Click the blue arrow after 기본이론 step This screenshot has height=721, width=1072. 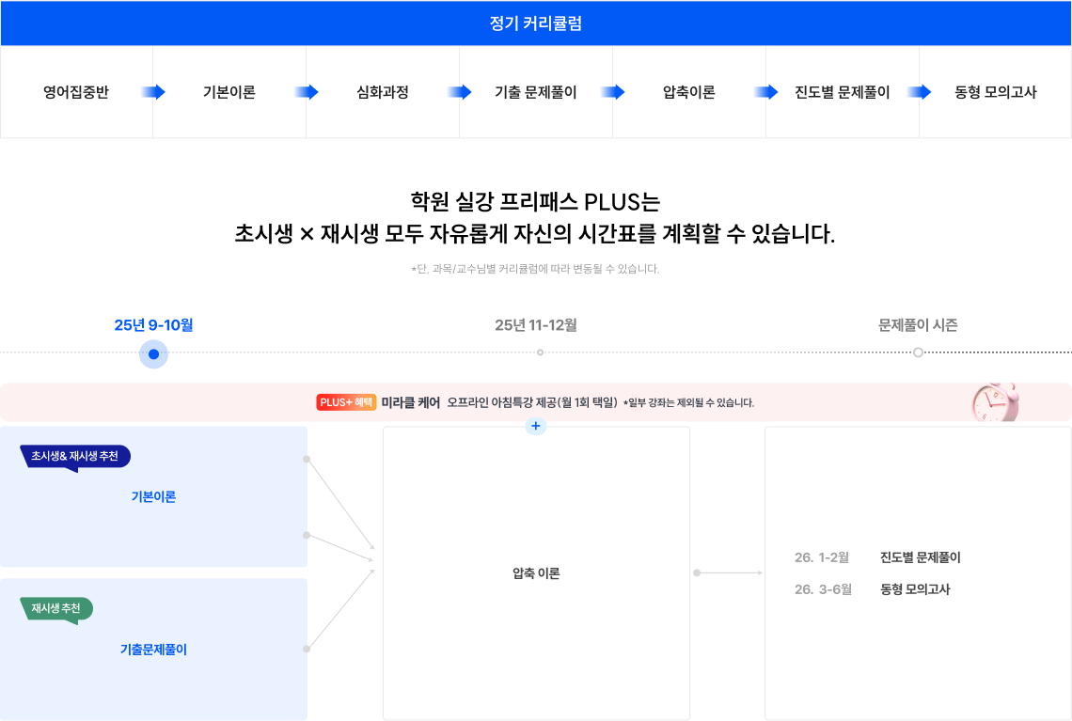coord(307,91)
